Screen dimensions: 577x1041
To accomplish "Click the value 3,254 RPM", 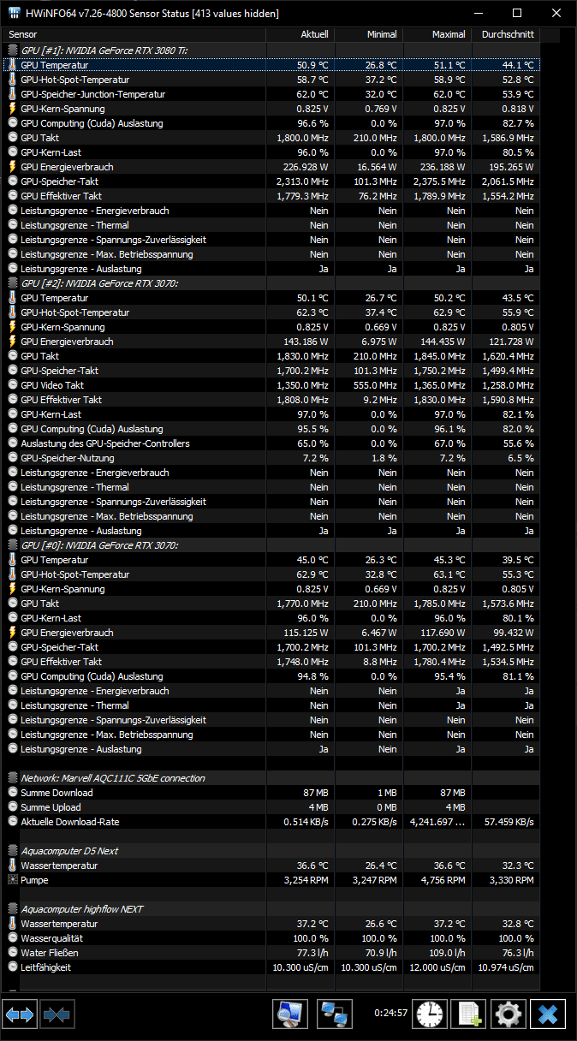I will [306, 880].
